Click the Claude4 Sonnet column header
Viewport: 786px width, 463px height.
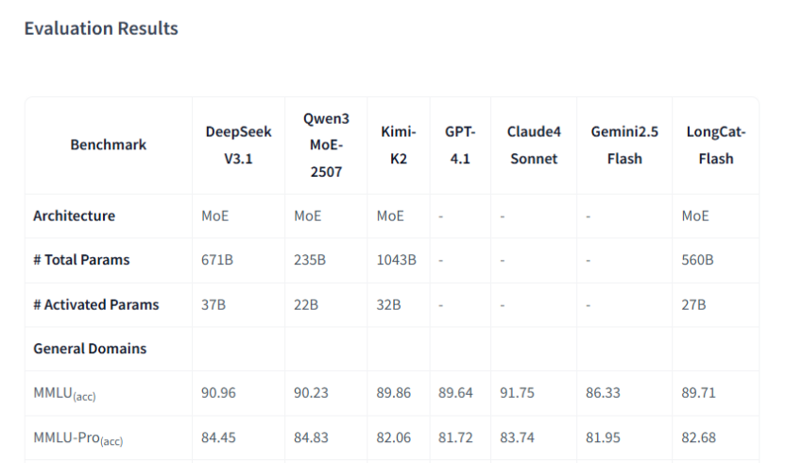(534, 145)
